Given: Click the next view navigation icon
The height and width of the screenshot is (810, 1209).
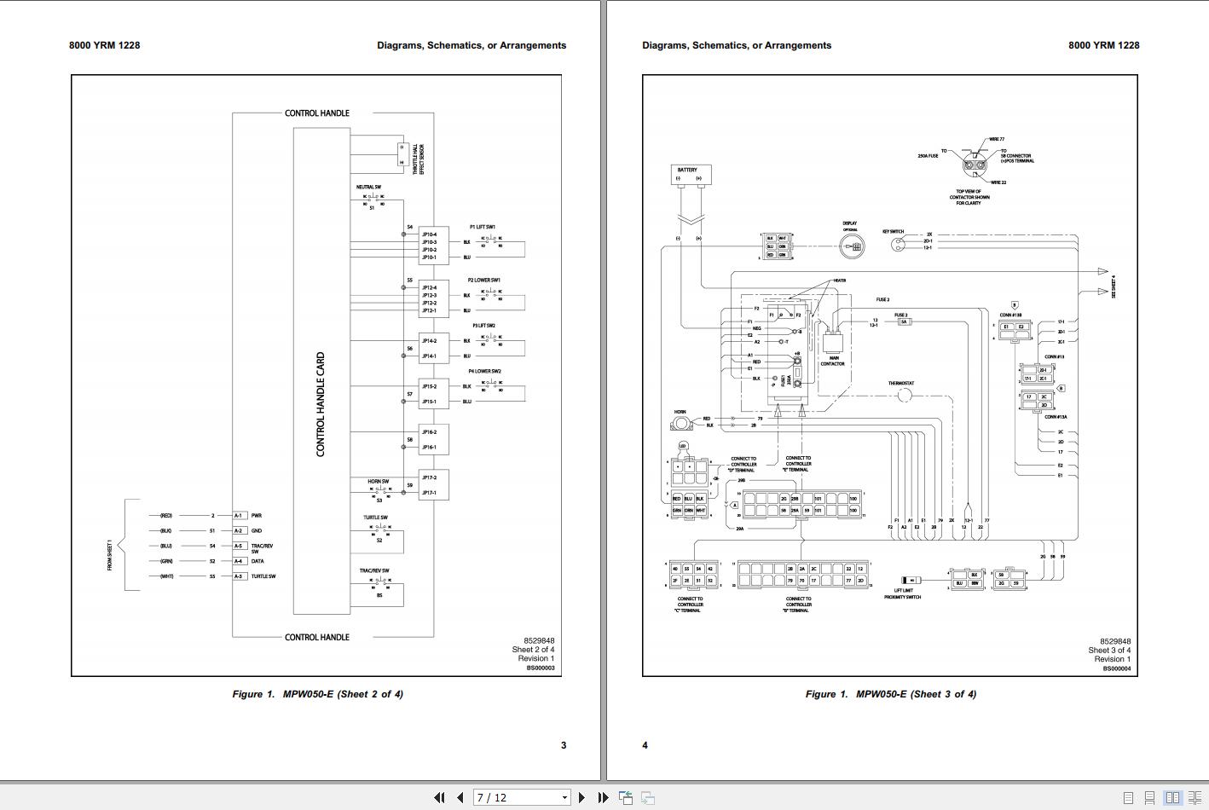Looking at the screenshot, I should [x=648, y=797].
